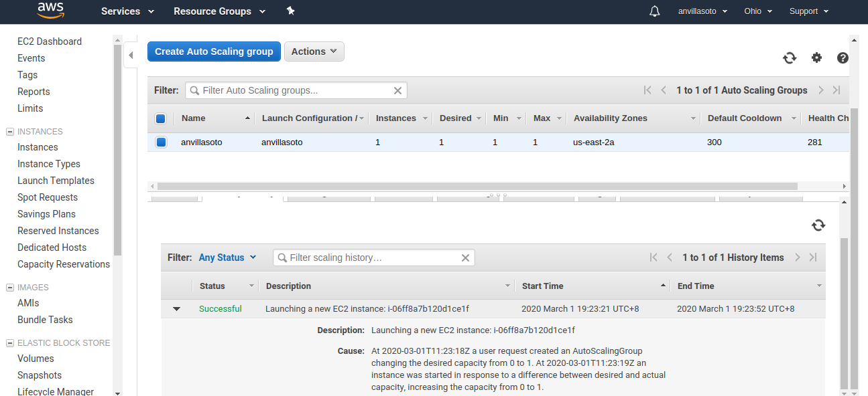Open Description column dropdown in history

point(508,286)
